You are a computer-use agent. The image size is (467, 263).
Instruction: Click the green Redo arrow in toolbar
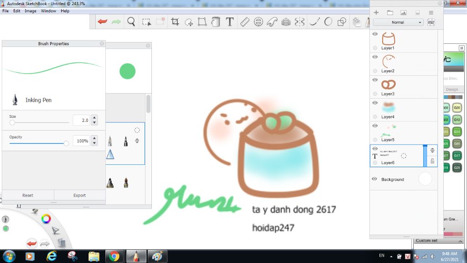(x=116, y=21)
